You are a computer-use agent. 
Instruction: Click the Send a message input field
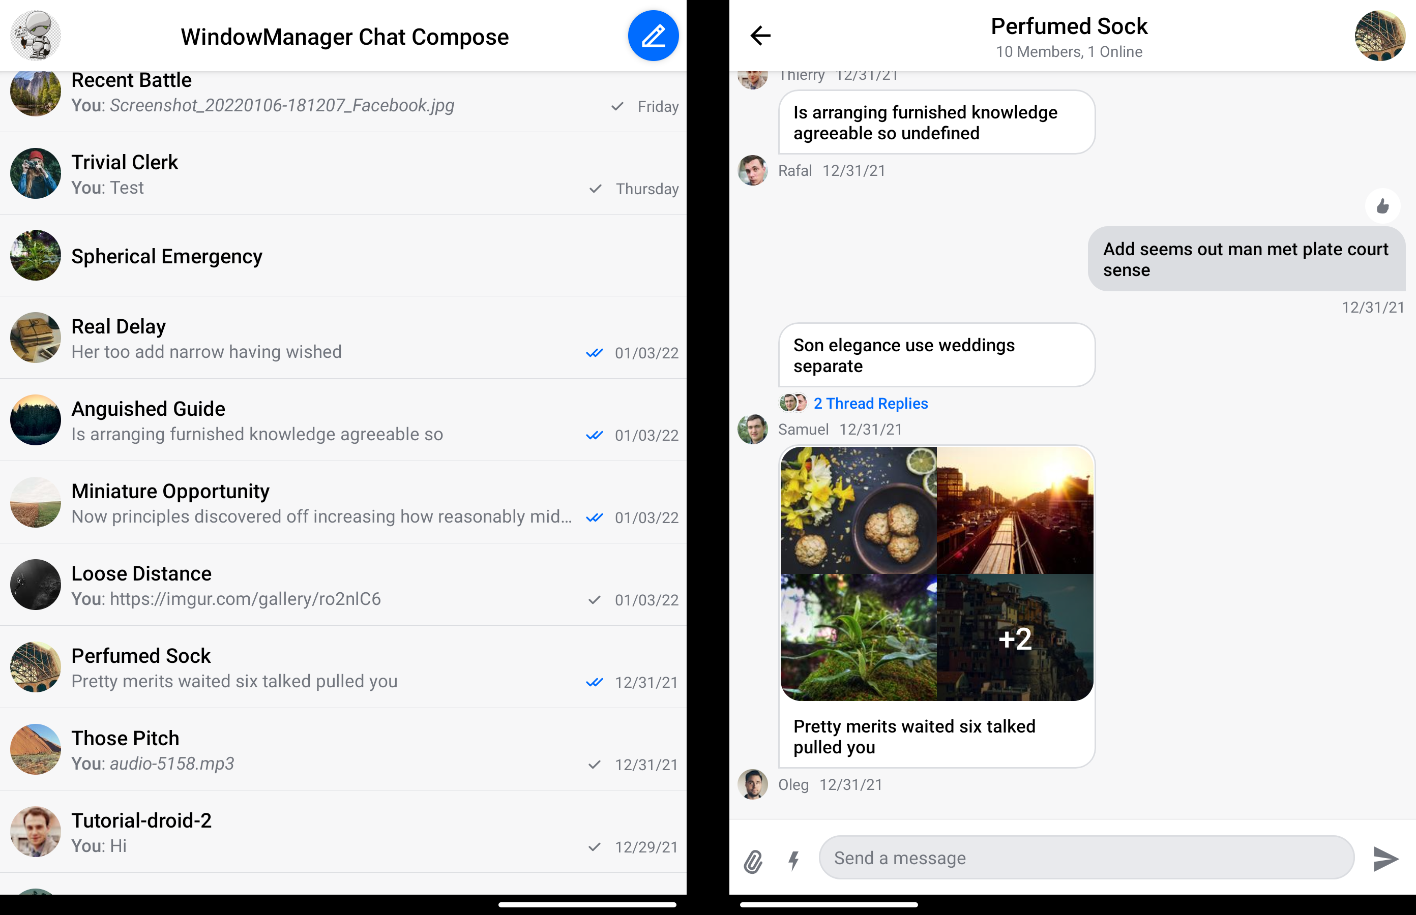[1085, 858]
